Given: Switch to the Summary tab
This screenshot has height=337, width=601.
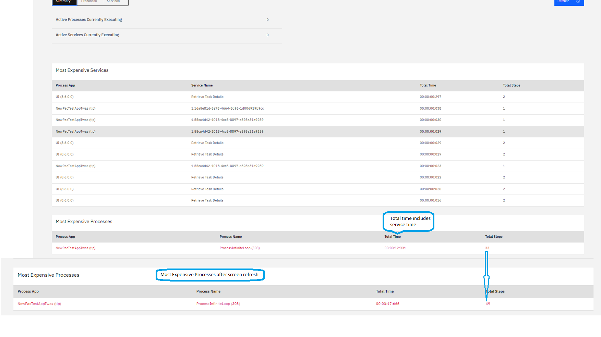Looking at the screenshot, I should (x=64, y=2).
